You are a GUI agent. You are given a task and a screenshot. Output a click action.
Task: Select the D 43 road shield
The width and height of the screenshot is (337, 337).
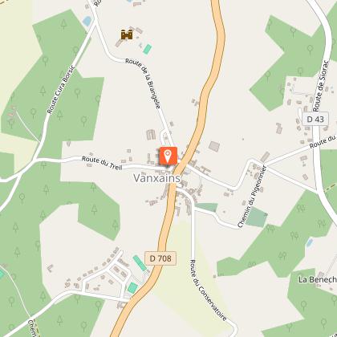tap(315, 119)
